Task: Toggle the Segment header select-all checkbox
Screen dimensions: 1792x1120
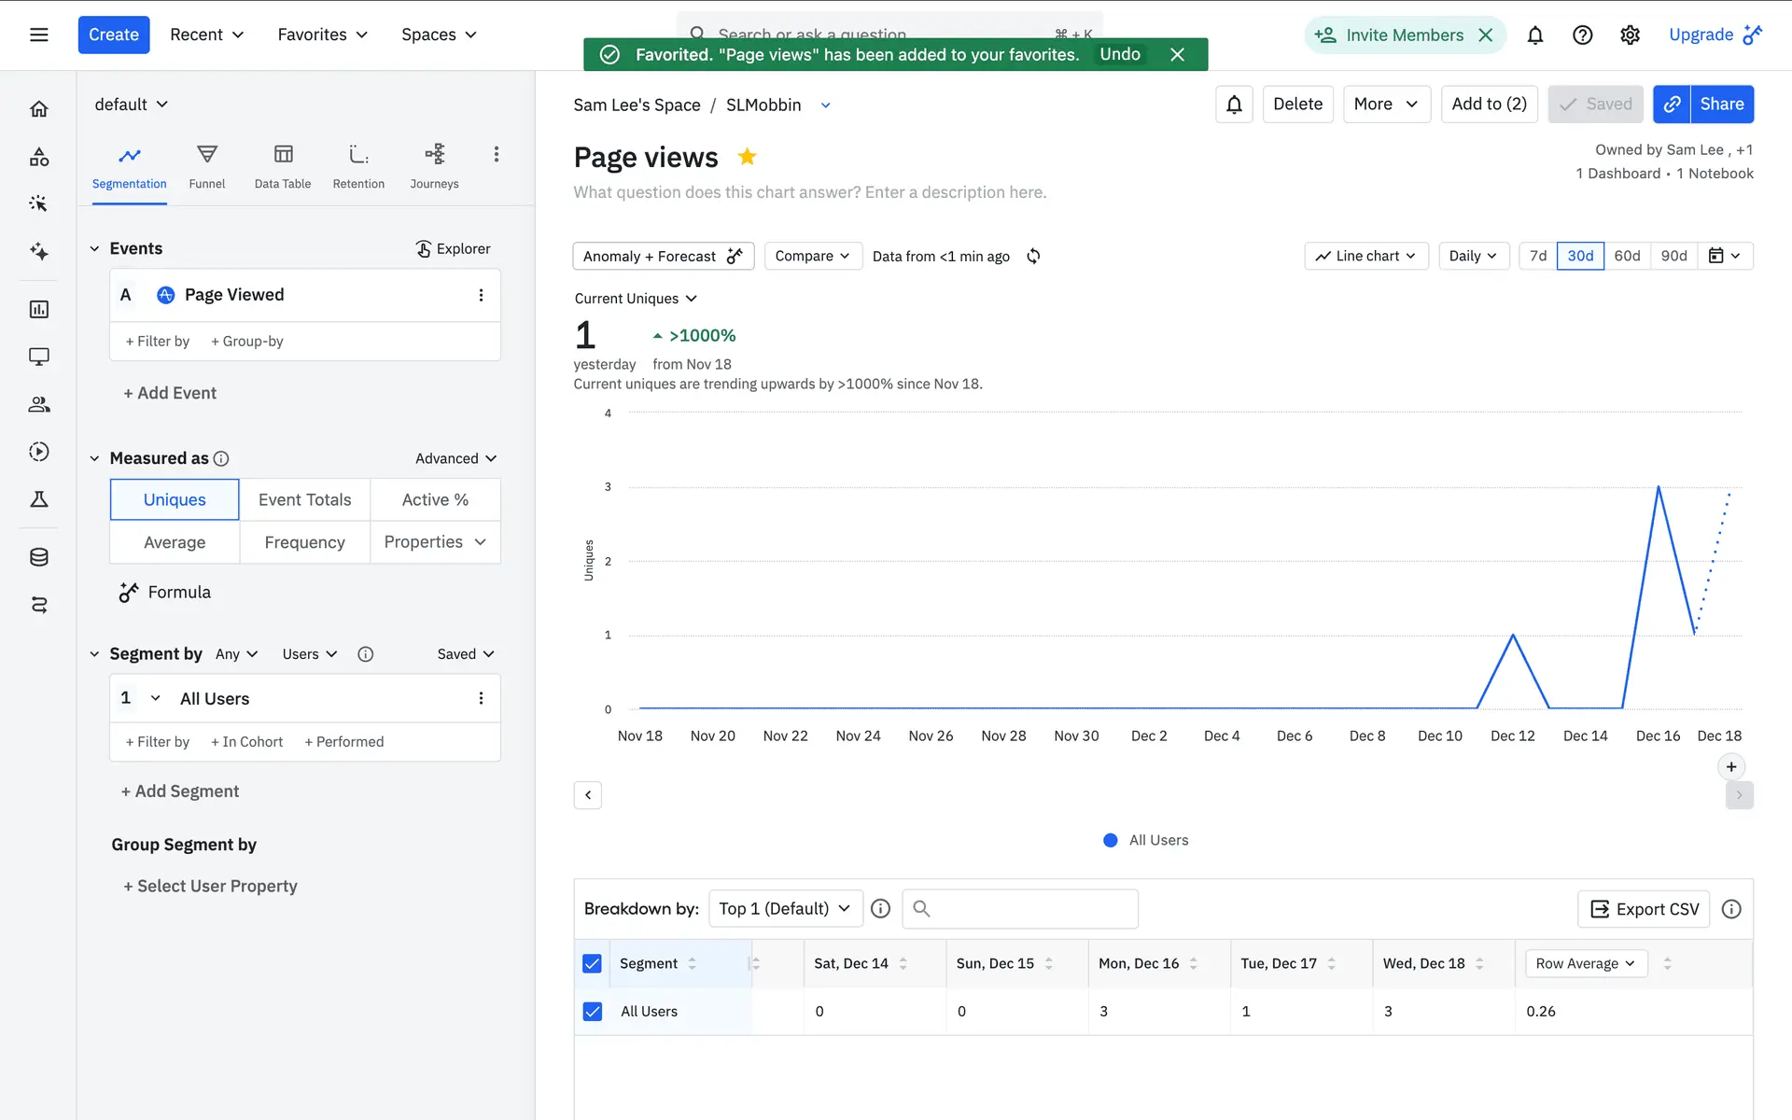Action: pyautogui.click(x=592, y=963)
